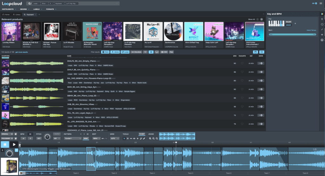Click the undo arrow in Edit section
The height and width of the screenshot is (176, 325).
[103, 139]
